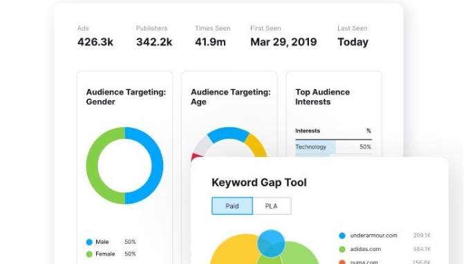Click the blue Male half of gender donut
Image resolution: width=470 pixels, height=264 pixels.
158,166
